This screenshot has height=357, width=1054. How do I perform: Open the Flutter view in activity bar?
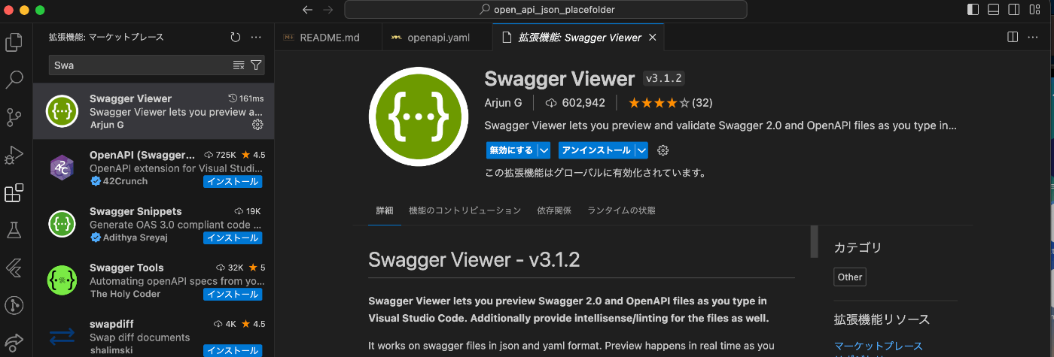click(x=14, y=268)
